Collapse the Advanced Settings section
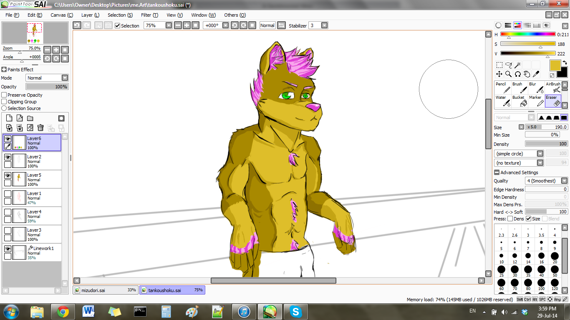This screenshot has width=570, height=320. pyautogui.click(x=497, y=172)
